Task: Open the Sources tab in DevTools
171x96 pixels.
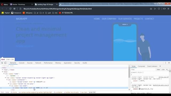Action: [30, 63]
